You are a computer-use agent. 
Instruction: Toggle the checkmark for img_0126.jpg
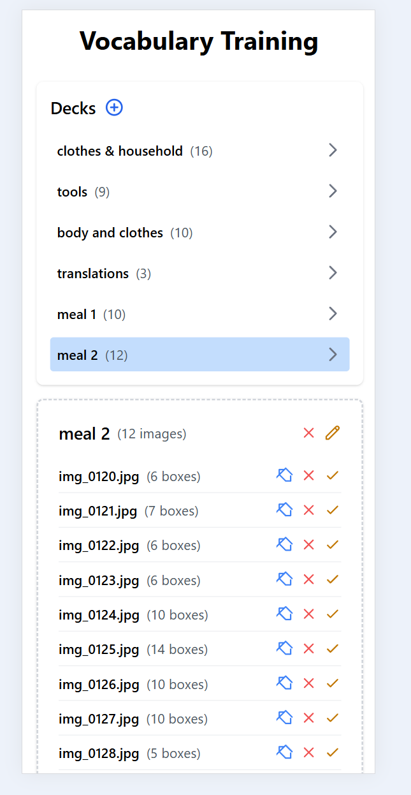[x=332, y=683]
